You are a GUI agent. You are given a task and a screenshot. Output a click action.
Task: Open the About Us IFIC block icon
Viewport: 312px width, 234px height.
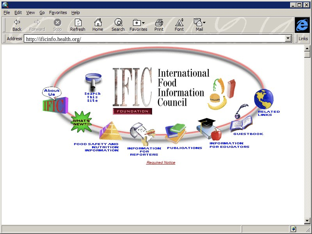(54, 101)
